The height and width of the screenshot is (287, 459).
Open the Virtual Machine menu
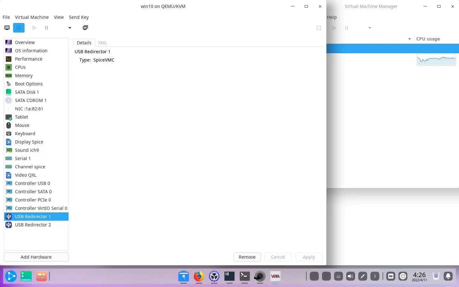coord(32,17)
